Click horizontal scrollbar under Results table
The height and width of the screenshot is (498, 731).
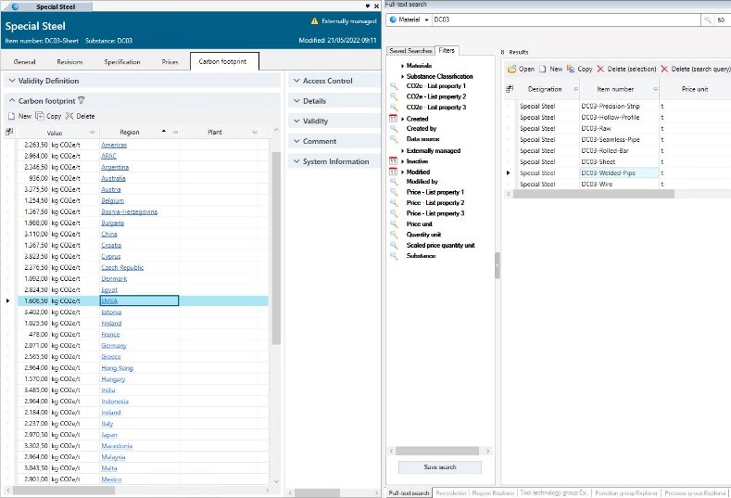[594, 194]
